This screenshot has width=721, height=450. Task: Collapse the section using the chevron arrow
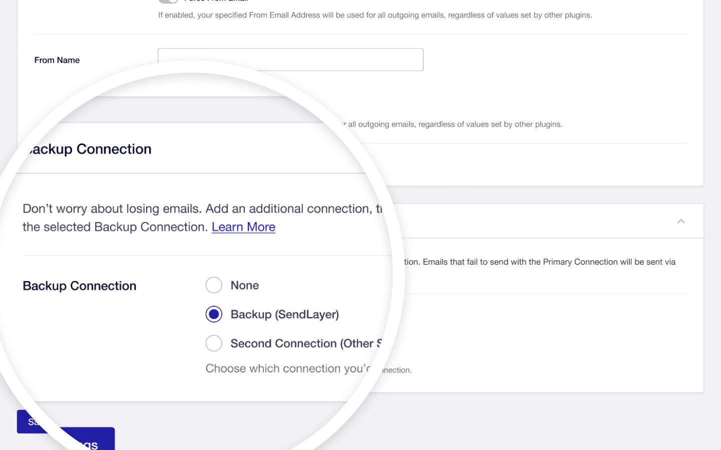[x=680, y=221]
